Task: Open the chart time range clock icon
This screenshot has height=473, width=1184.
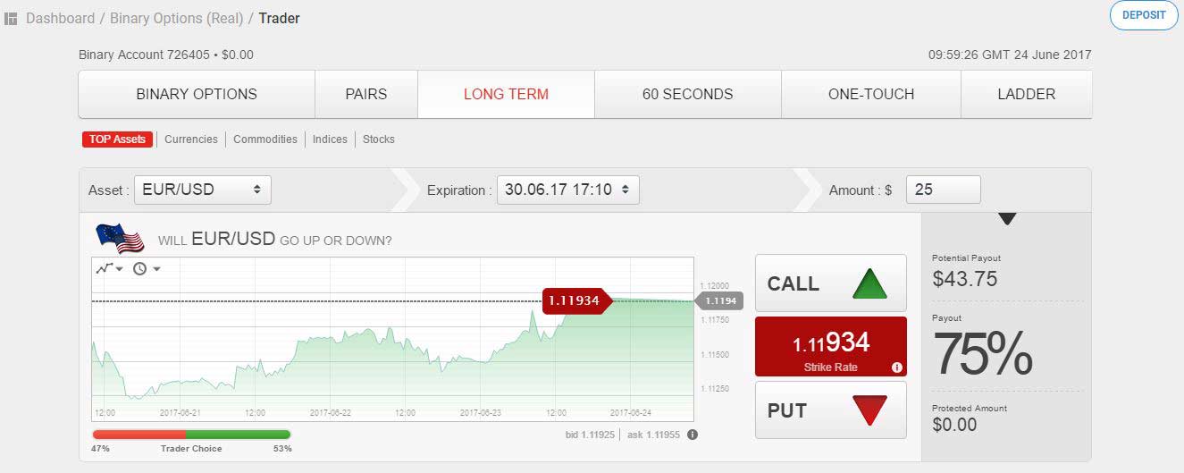Action: pos(147,268)
